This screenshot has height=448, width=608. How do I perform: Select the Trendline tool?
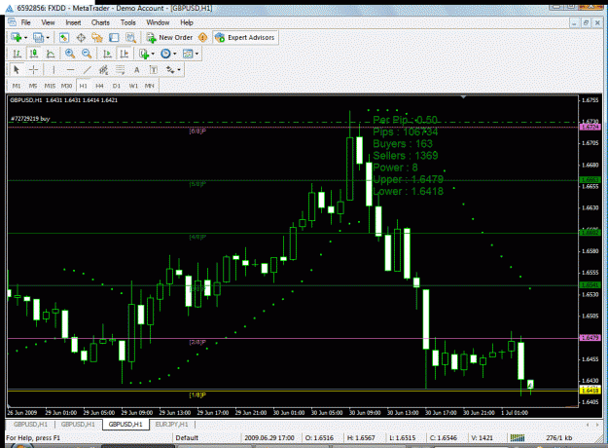[87, 70]
